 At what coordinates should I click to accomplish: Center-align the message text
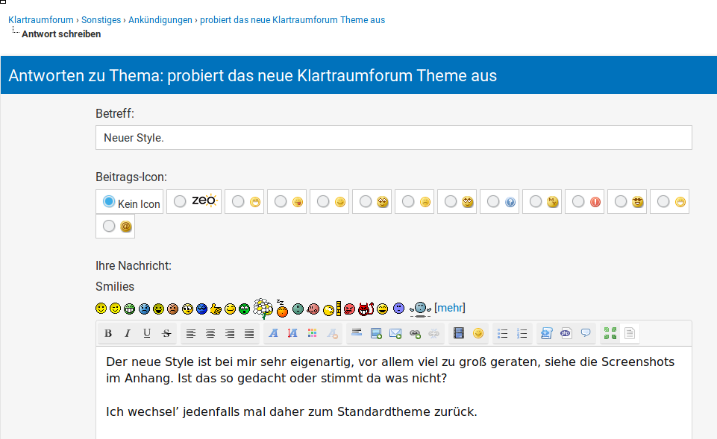click(x=210, y=333)
